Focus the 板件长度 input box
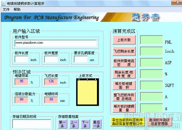The height and width of the screenshot is (130, 182). pyautogui.click(x=22, y=59)
